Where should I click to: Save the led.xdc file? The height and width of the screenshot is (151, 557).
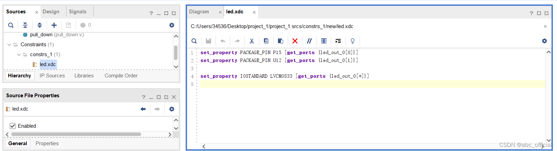point(208,41)
